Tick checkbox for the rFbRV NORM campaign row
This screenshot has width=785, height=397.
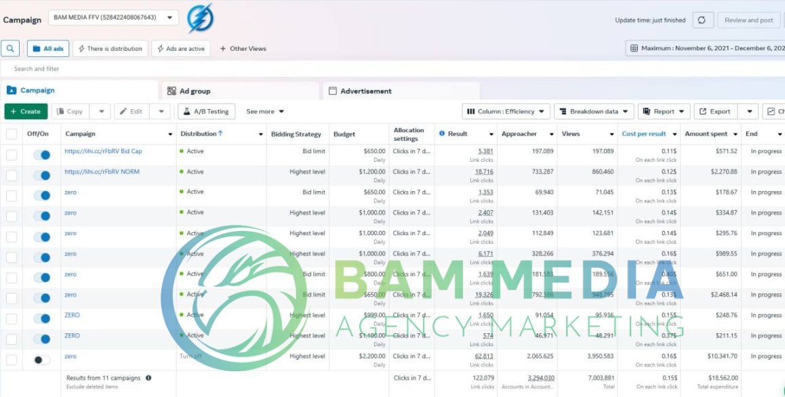click(12, 175)
